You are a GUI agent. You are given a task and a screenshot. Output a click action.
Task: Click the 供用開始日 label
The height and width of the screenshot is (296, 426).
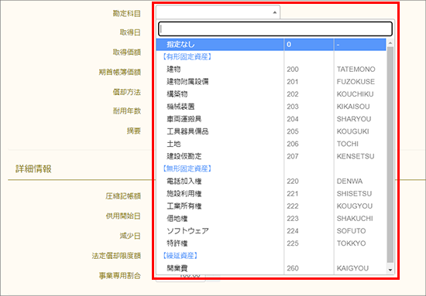tap(123, 216)
